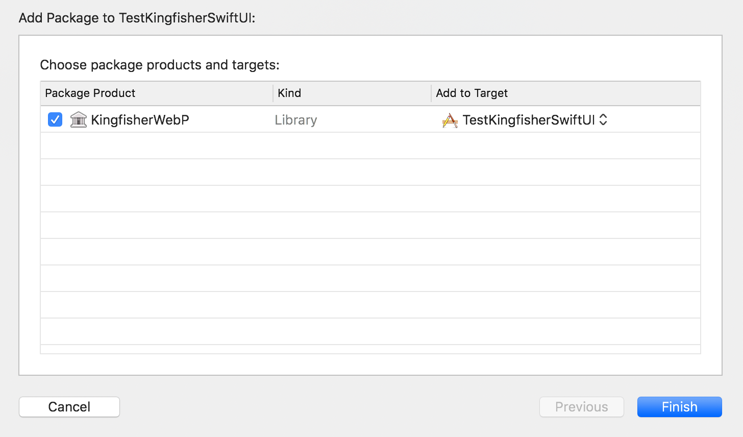Viewport: 743px width, 437px height.
Task: Select the KingfisherWebP product name
Action: pyautogui.click(x=140, y=120)
